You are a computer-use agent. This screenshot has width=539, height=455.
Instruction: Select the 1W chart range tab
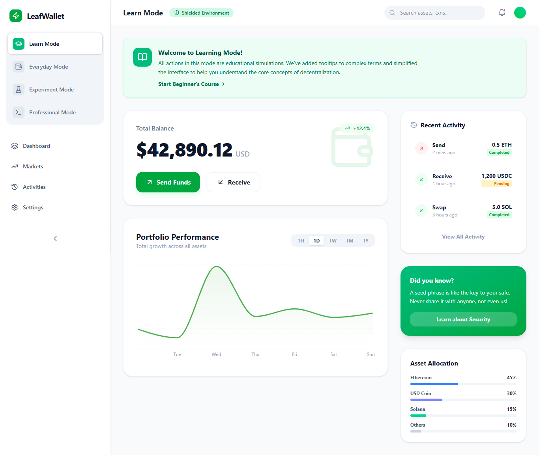tap(333, 241)
